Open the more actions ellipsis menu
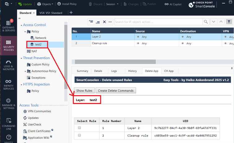This screenshot has height=143, width=234. [110, 22]
